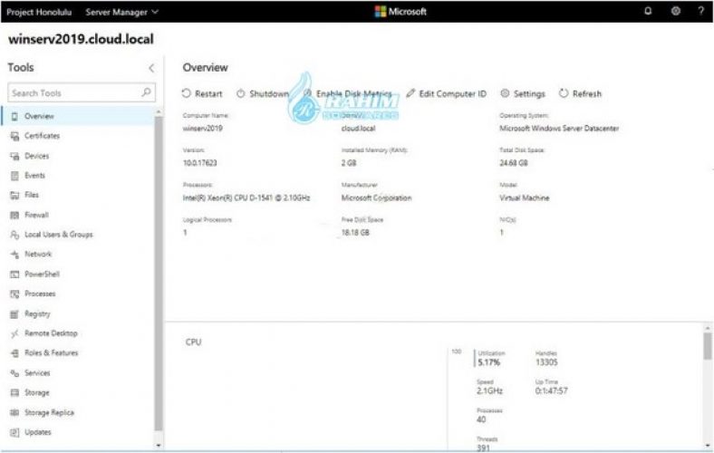
Task: Click the Services icon in sidebar
Action: pos(14,373)
